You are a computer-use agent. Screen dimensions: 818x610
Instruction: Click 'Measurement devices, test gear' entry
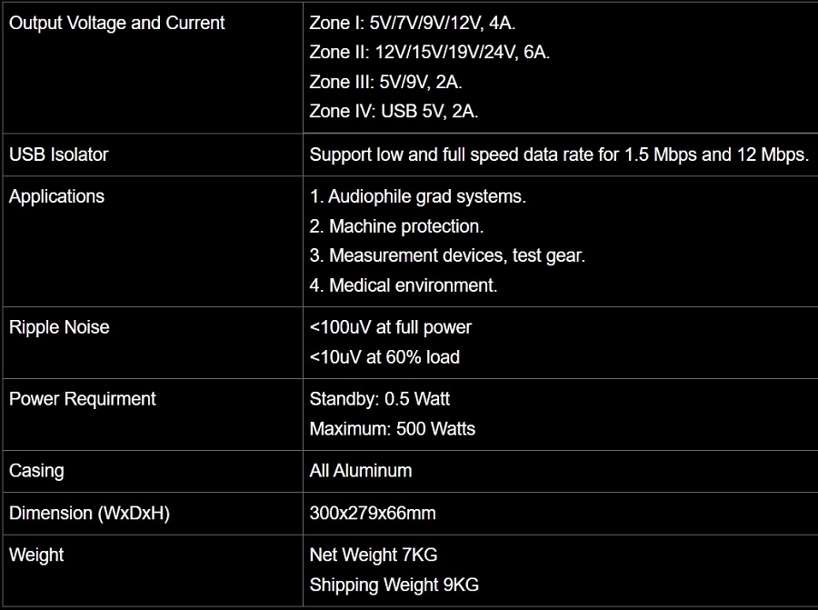[447, 255]
